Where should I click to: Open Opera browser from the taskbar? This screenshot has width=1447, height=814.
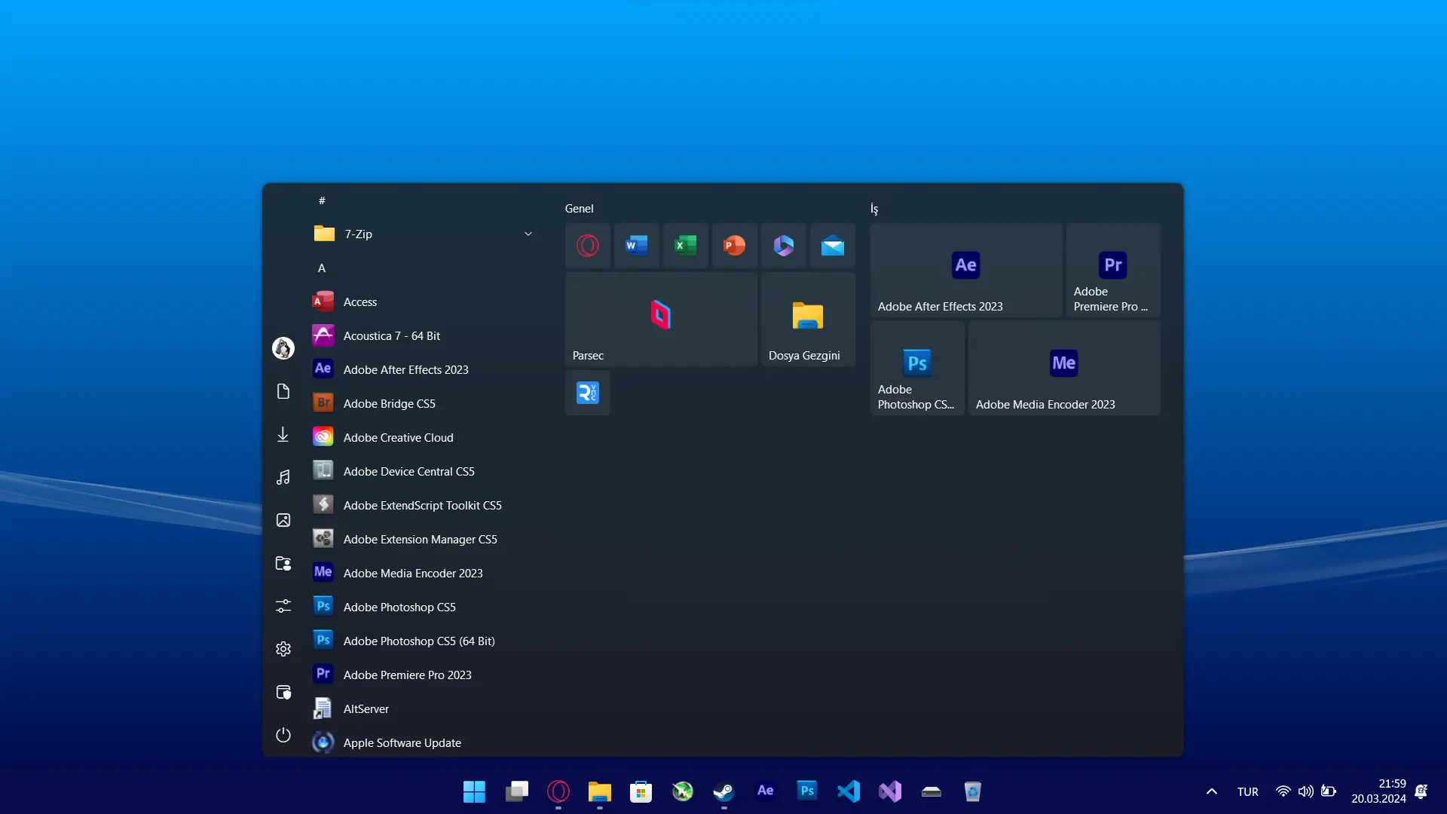(558, 791)
